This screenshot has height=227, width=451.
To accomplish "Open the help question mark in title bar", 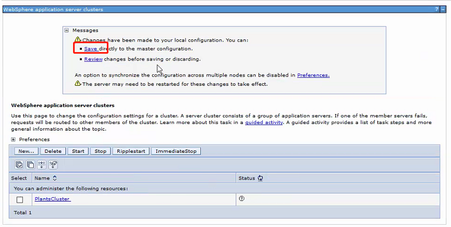I will [437, 9].
